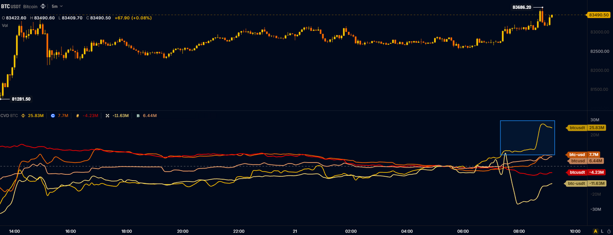Click the btc-usdt -11.63M series label

(585, 183)
